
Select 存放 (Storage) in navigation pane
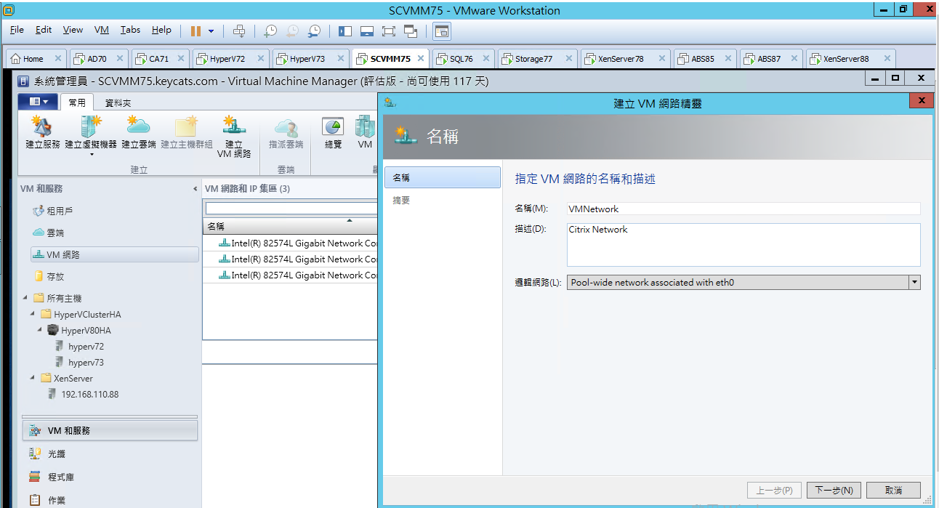(x=48, y=276)
